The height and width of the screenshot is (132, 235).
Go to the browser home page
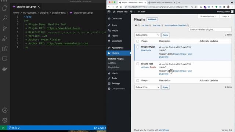coord(121,7)
